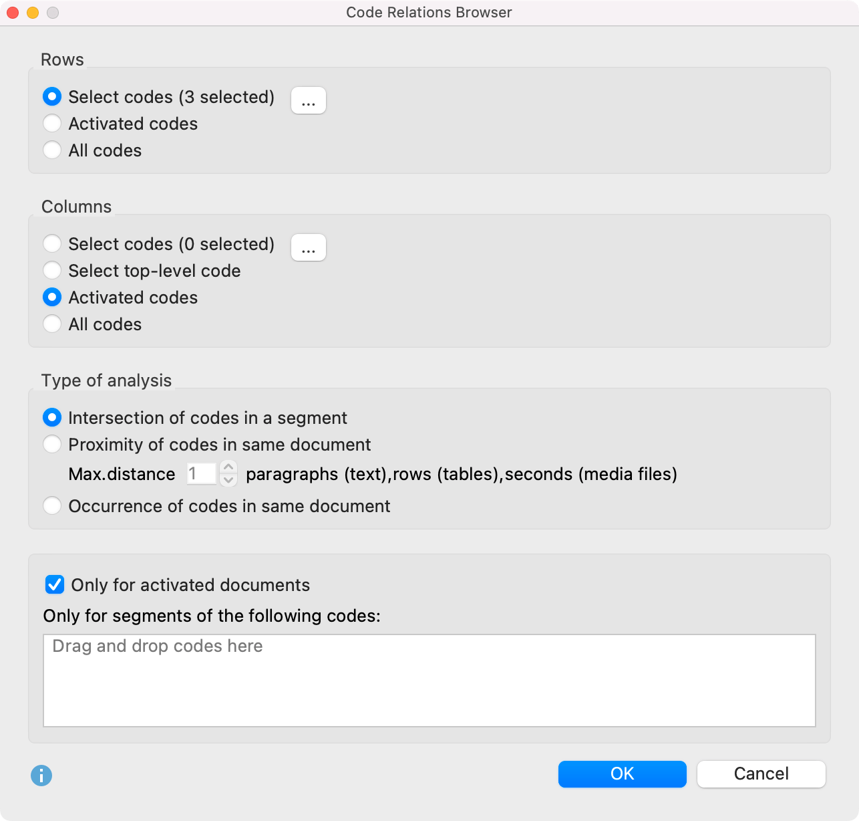Click the Drag and drop codes here area
Screen dimensions: 859x821
pyautogui.click(x=429, y=679)
